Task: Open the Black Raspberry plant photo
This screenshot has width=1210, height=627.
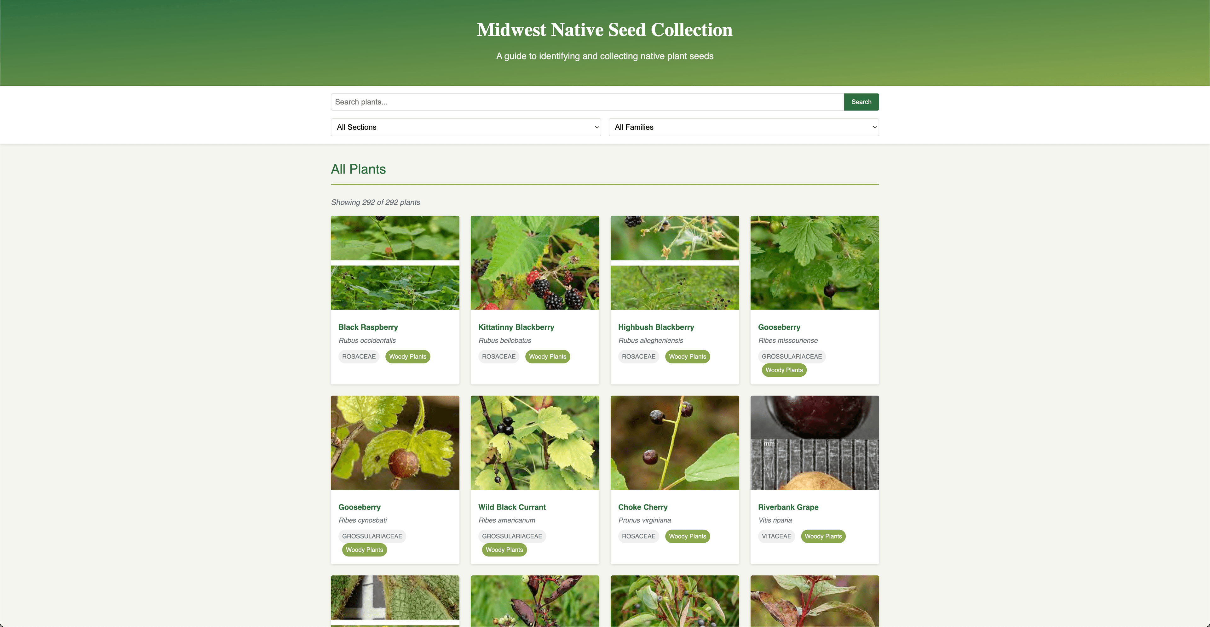Action: [395, 263]
